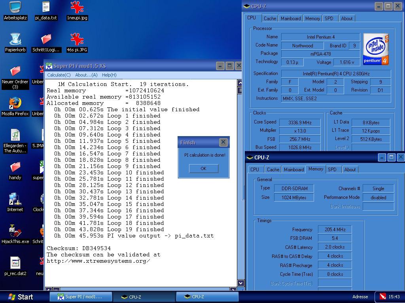
Task: Open the Help(H) menu in Super PI
Action: coord(109,75)
